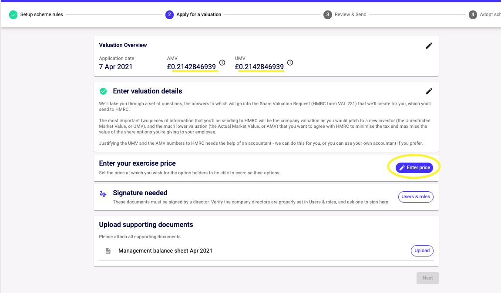This screenshot has width=501, height=293.
Task: Click the document icon for Management balance sheet
Action: (x=108, y=251)
